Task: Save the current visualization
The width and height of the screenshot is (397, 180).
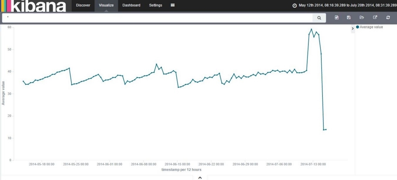Action: 348,17
